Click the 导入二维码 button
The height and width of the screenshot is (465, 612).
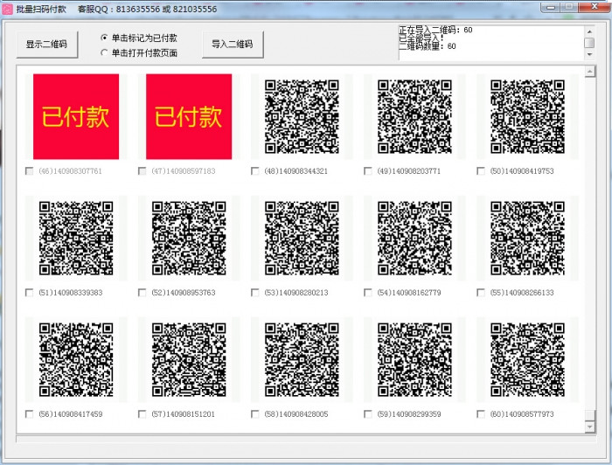coord(233,45)
